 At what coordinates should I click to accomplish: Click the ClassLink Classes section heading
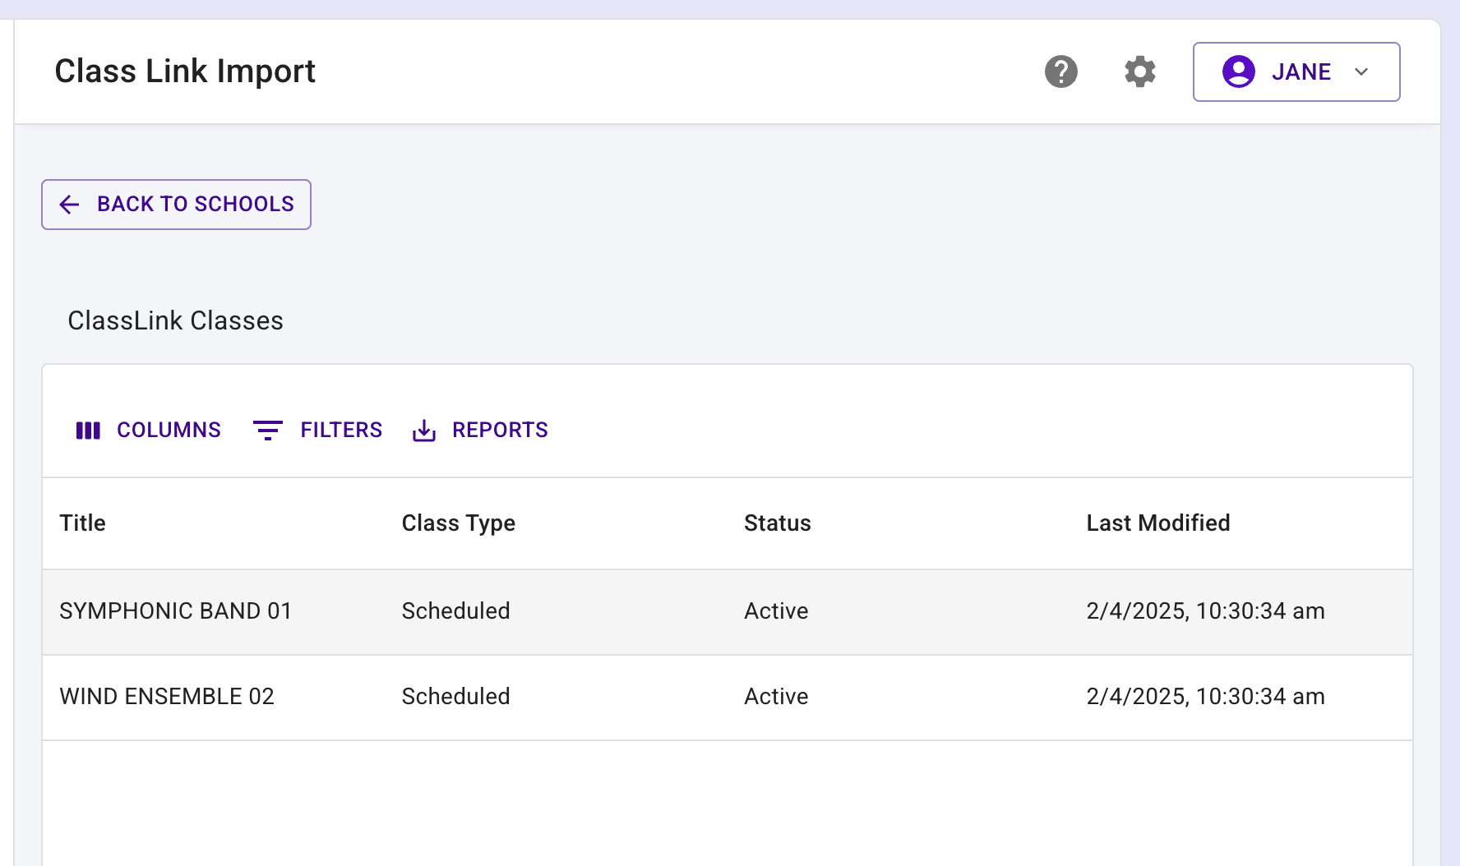tap(175, 320)
